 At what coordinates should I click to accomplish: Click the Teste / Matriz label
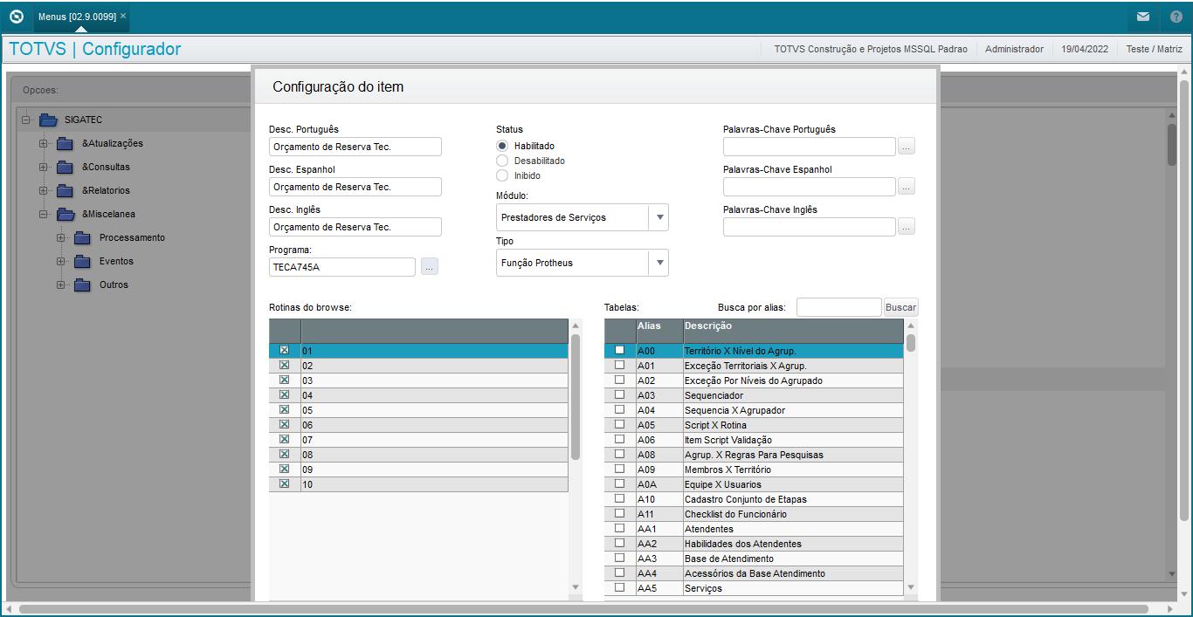pyautogui.click(x=1154, y=49)
